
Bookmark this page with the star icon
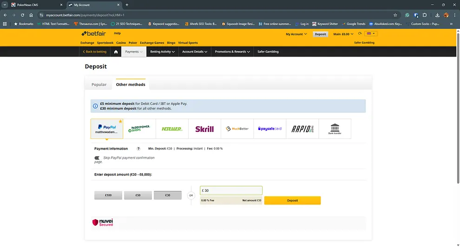click(x=395, y=15)
